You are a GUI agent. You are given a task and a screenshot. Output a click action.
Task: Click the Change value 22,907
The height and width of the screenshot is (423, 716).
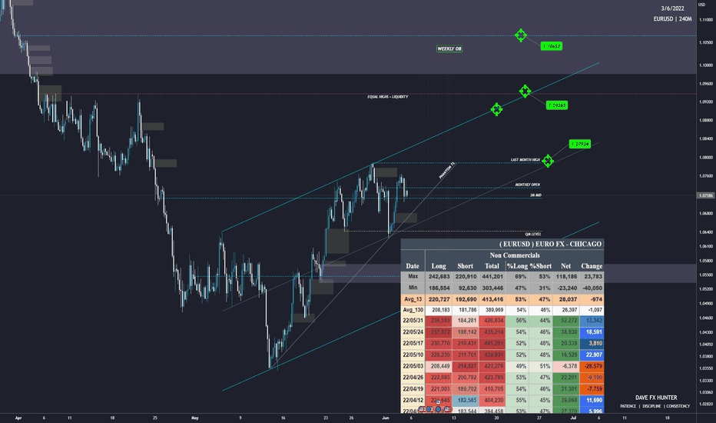(592, 355)
